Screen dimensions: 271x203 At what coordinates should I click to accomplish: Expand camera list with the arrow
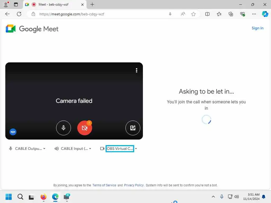136,149
